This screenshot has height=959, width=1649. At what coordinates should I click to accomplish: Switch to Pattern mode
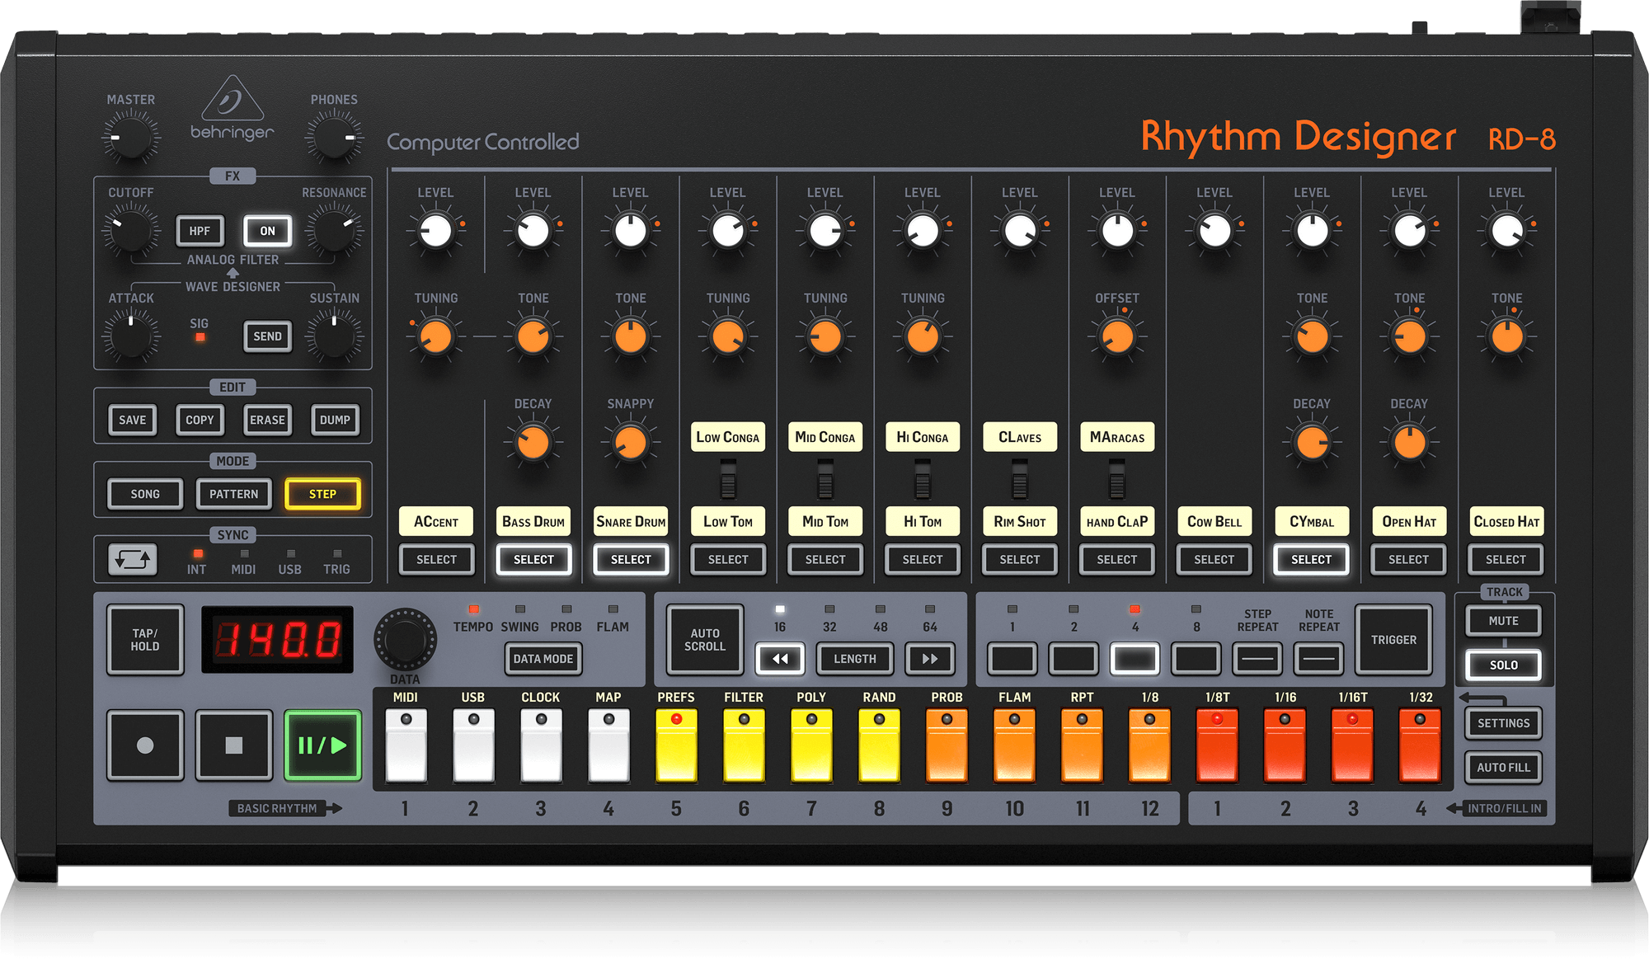click(233, 494)
